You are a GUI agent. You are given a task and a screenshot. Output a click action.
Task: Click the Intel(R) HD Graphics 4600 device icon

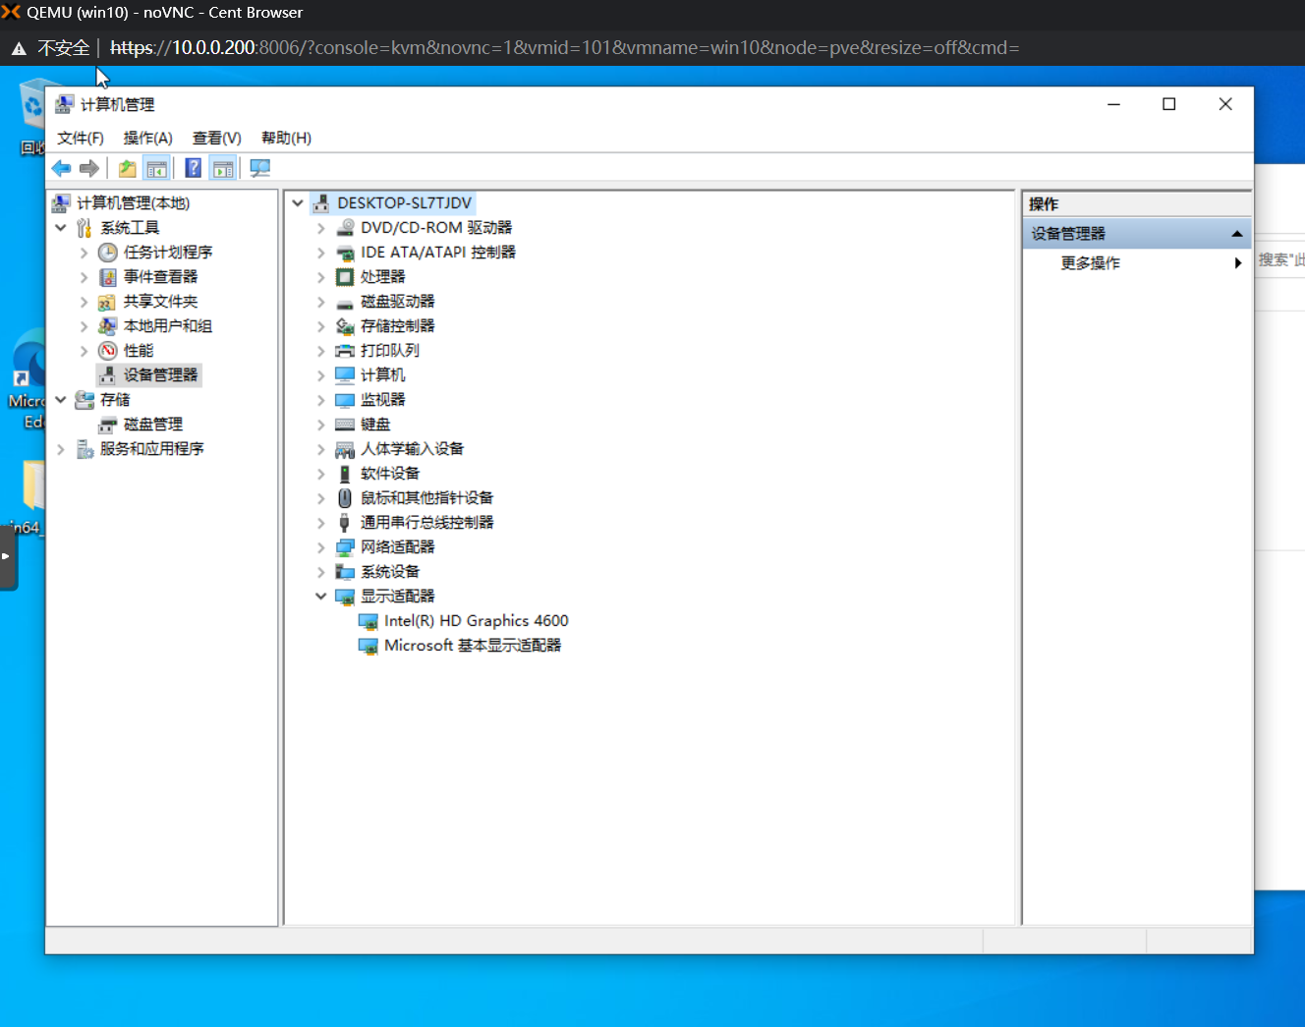point(369,621)
